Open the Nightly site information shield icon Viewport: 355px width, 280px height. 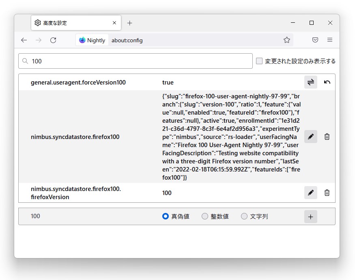coord(85,40)
